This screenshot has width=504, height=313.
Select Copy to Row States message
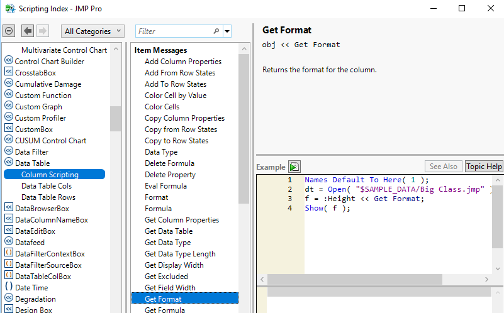176,141
